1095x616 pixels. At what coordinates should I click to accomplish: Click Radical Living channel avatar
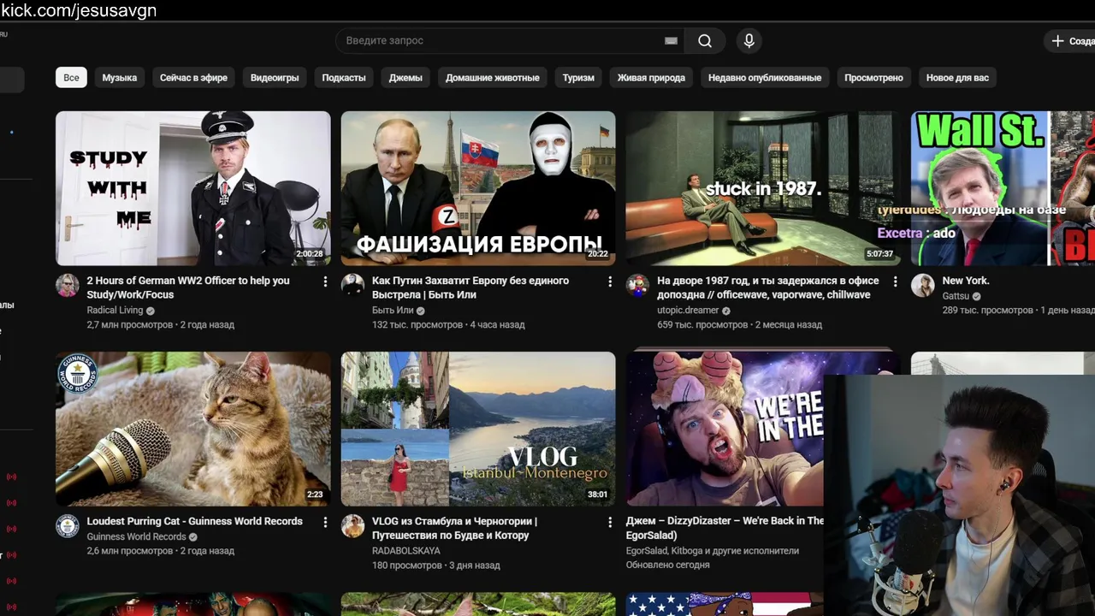[x=68, y=286]
